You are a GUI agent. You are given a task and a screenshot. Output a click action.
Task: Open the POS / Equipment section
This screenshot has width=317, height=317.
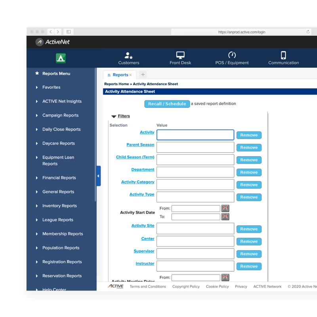pyautogui.click(x=232, y=58)
